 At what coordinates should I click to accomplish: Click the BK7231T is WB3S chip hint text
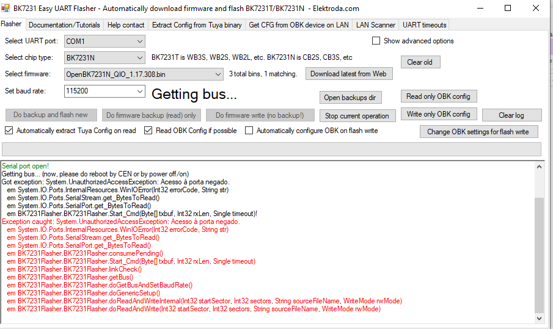click(x=252, y=57)
